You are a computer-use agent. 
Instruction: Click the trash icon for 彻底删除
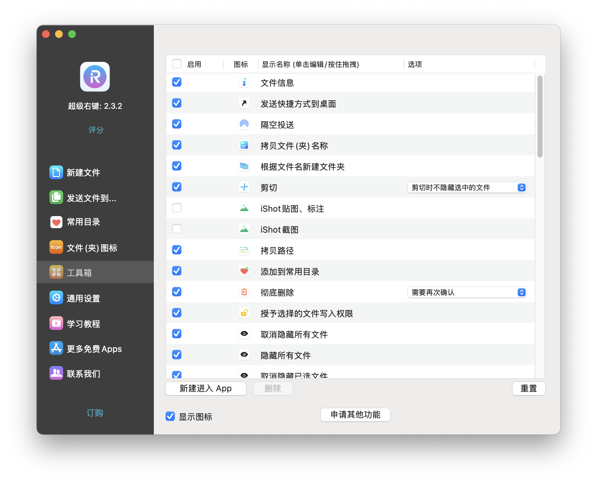tap(244, 292)
